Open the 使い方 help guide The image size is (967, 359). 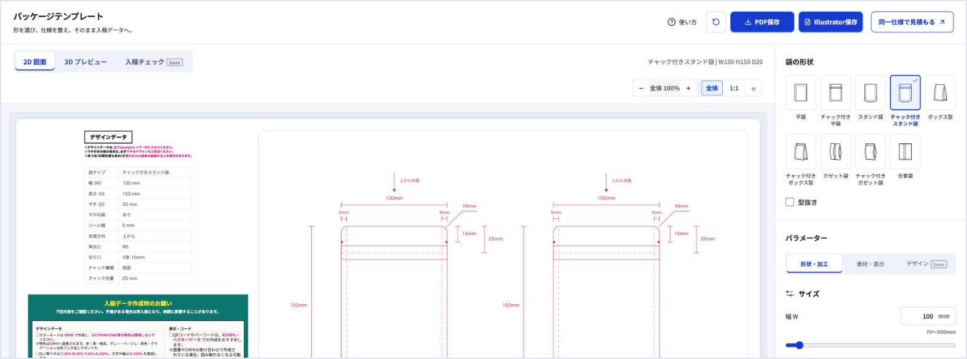tap(682, 22)
